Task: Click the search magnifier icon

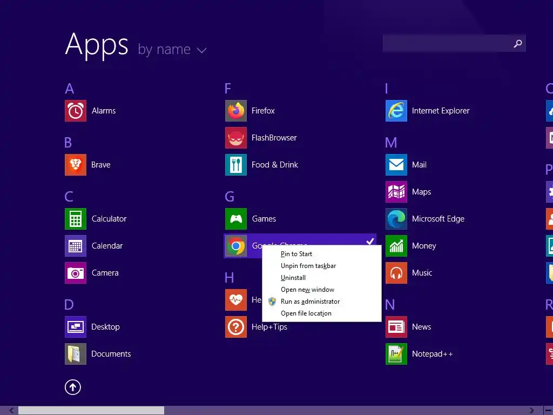Action: (x=518, y=43)
